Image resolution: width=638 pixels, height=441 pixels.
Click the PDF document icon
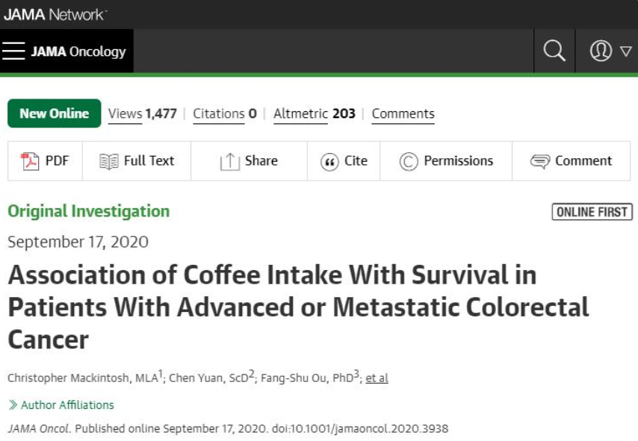[31, 161]
